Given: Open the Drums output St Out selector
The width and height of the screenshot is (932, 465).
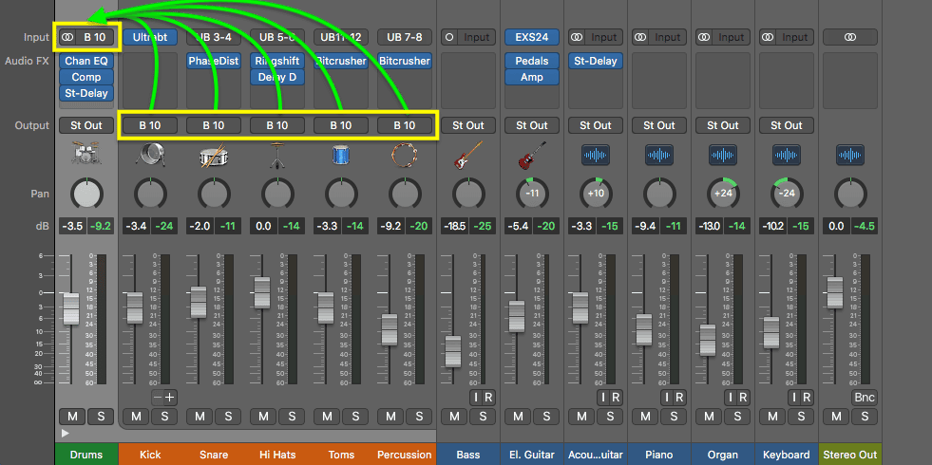Looking at the screenshot, I should tap(86, 125).
